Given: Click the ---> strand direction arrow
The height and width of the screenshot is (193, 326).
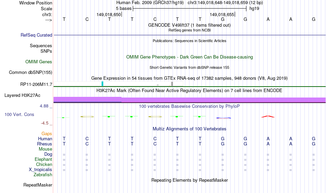Looking at the screenshot, I should click(49, 20).
